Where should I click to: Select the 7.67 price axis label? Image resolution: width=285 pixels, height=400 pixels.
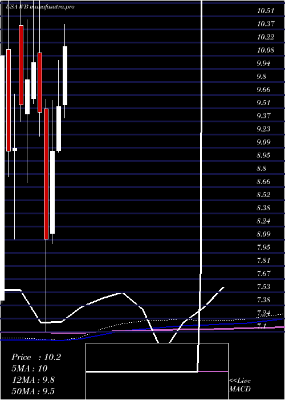pos(264,274)
